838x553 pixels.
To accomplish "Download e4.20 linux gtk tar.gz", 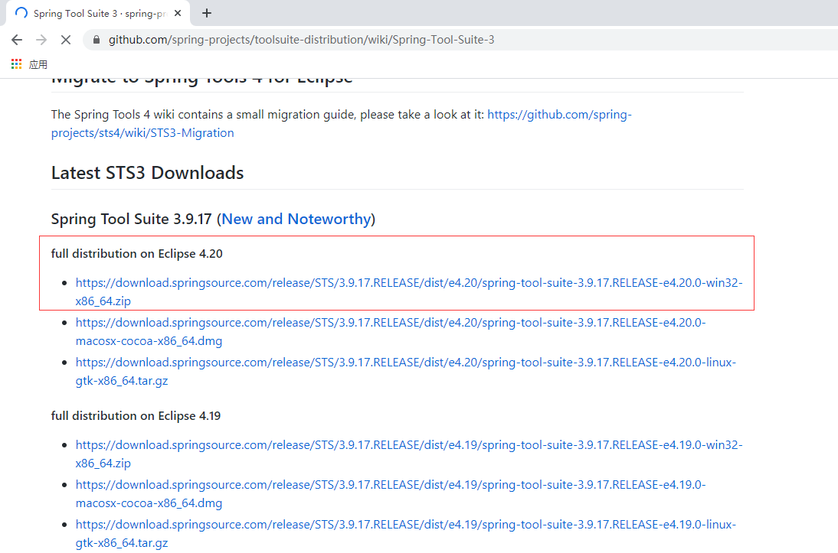I will [406, 372].
